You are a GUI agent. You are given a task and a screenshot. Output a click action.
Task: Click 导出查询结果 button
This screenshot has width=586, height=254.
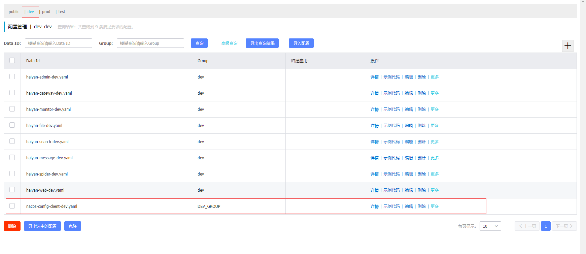point(262,43)
